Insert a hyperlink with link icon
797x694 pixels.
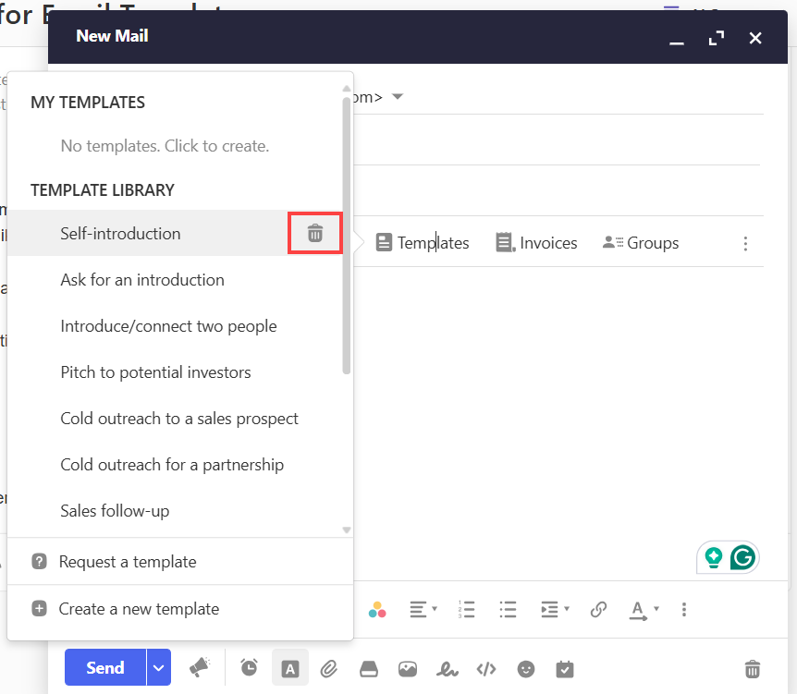[x=598, y=609]
